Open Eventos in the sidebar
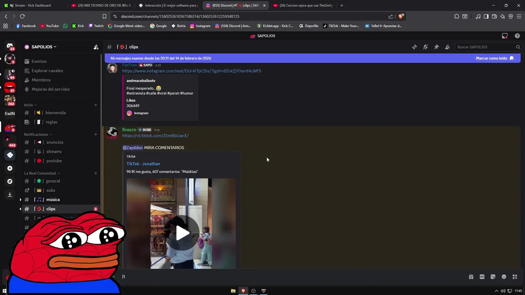Image resolution: width=525 pixels, height=295 pixels. pyautogui.click(x=61, y=61)
